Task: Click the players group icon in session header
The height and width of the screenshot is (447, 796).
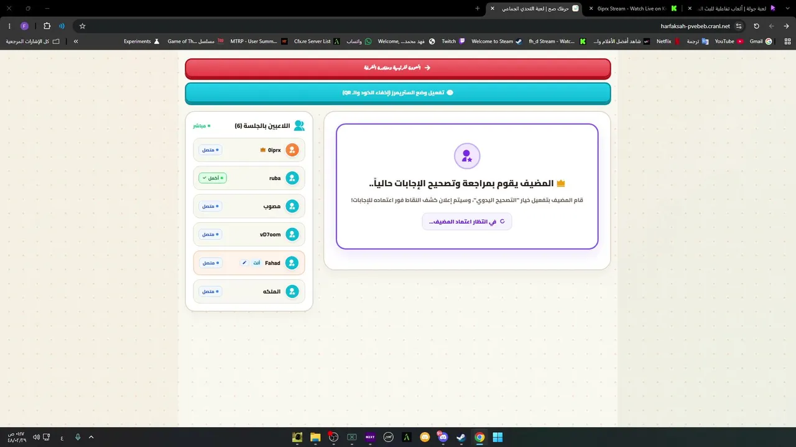Action: pos(299,125)
